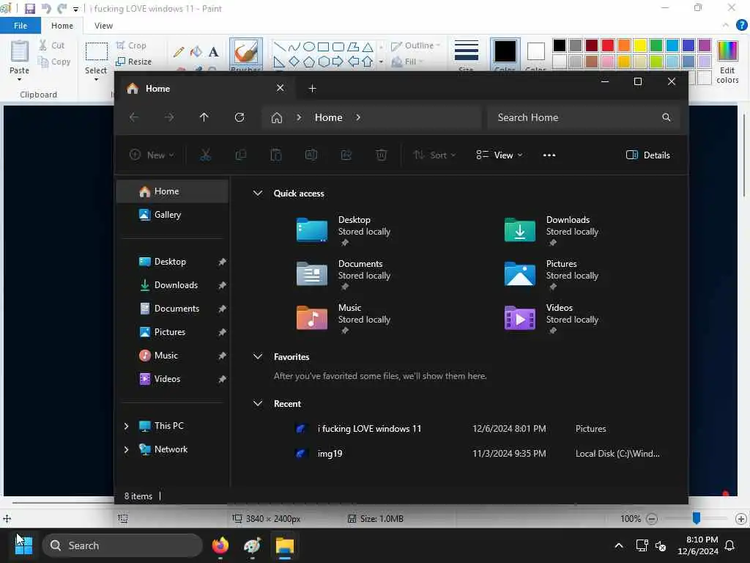Click the Delete trash icon in Explorer toolbar
750x563 pixels.
[381, 155]
